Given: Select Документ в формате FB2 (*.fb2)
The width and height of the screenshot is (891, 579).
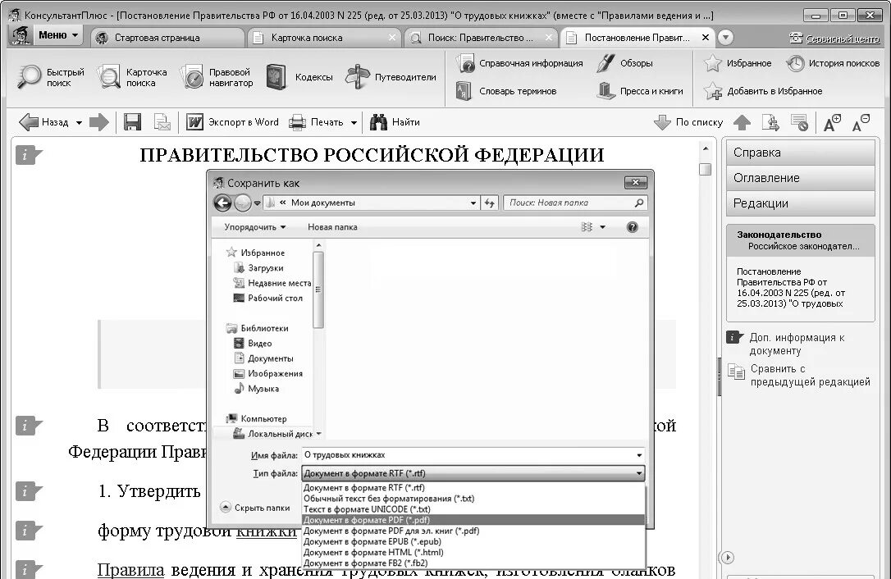Looking at the screenshot, I should click(x=473, y=563).
